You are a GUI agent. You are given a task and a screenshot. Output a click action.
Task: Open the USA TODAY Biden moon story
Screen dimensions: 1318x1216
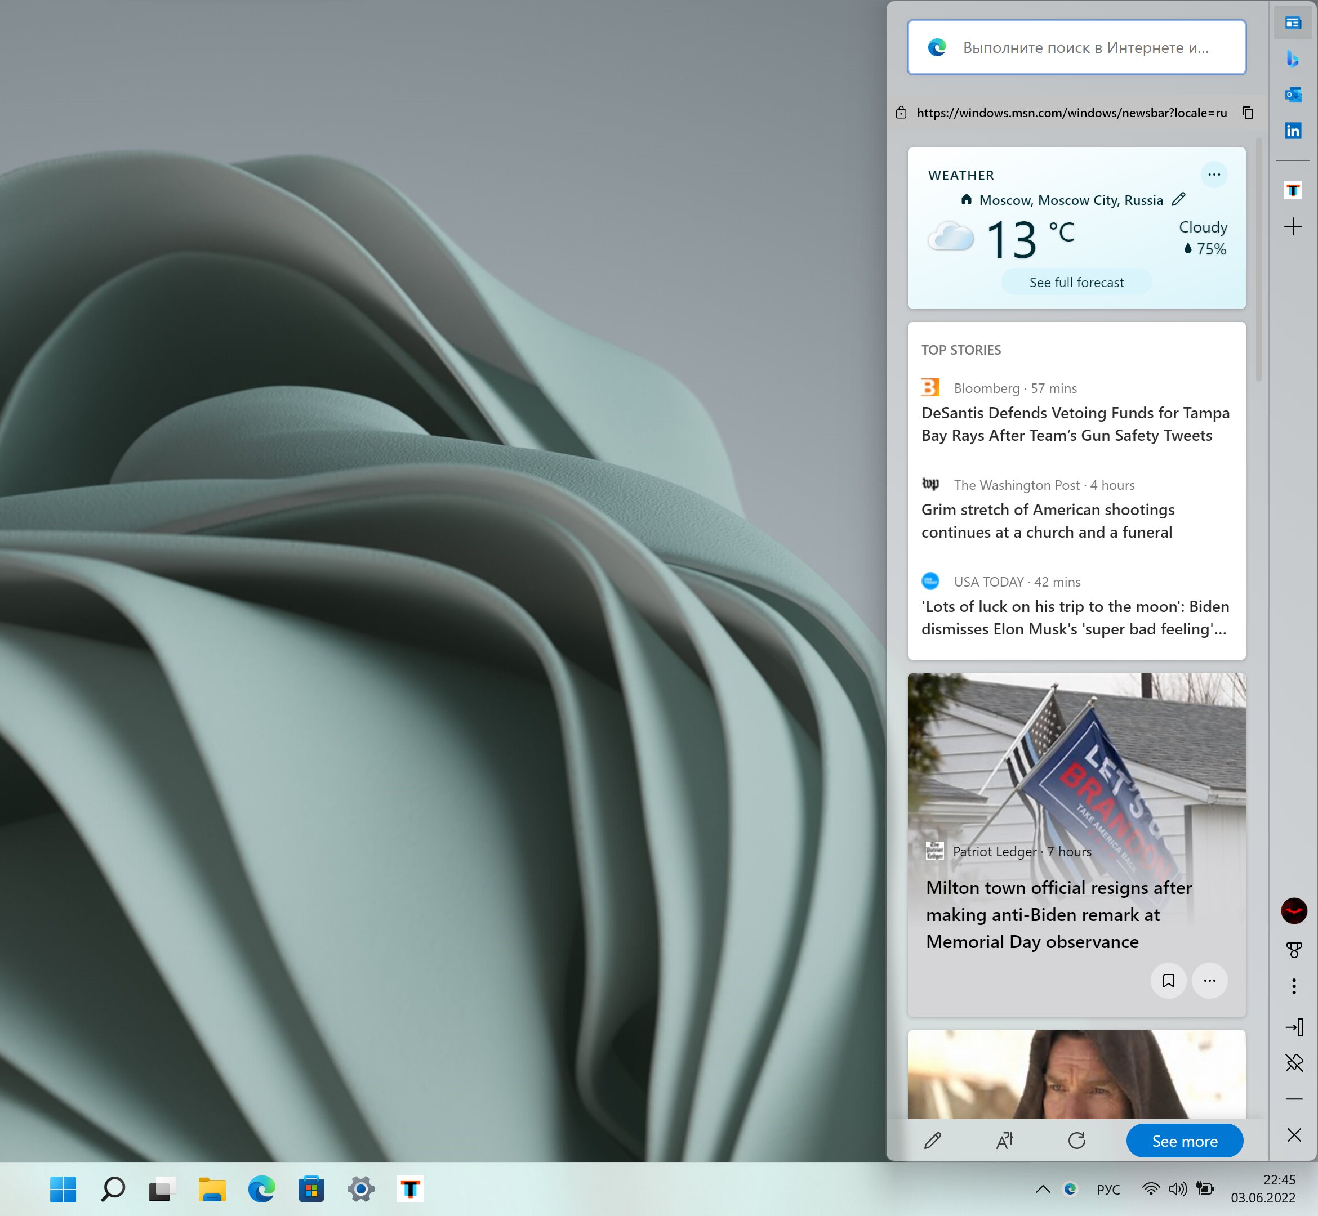point(1075,617)
